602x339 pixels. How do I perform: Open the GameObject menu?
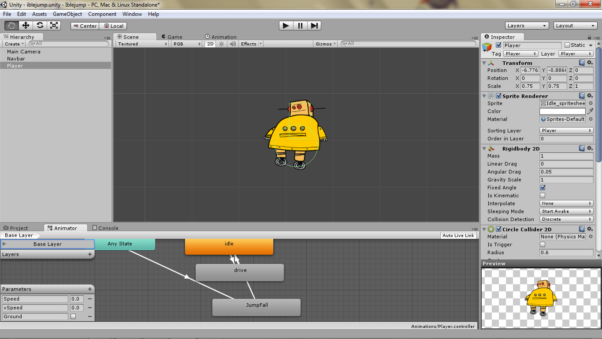(x=67, y=14)
